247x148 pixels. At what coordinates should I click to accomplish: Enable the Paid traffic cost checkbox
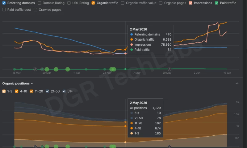click(4, 10)
